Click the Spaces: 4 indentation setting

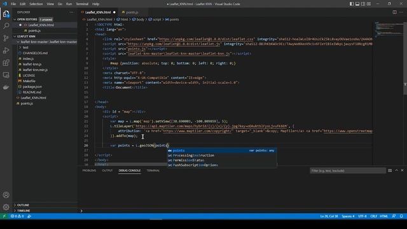tap(348, 216)
